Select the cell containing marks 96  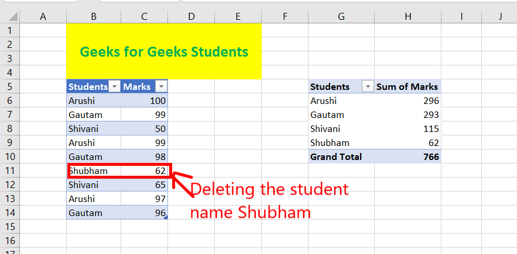click(x=144, y=213)
